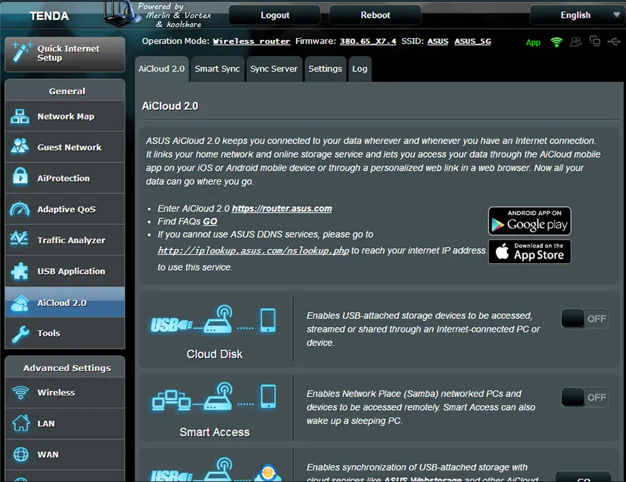Select Traffic Analyzer in the sidebar
This screenshot has width=626, height=482.
coord(65,240)
